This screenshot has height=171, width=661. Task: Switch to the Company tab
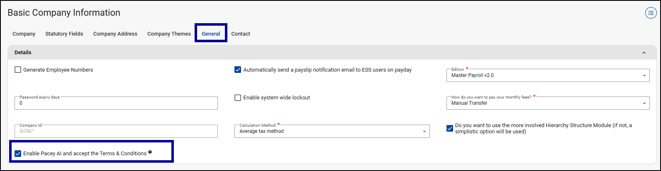pyautogui.click(x=24, y=34)
